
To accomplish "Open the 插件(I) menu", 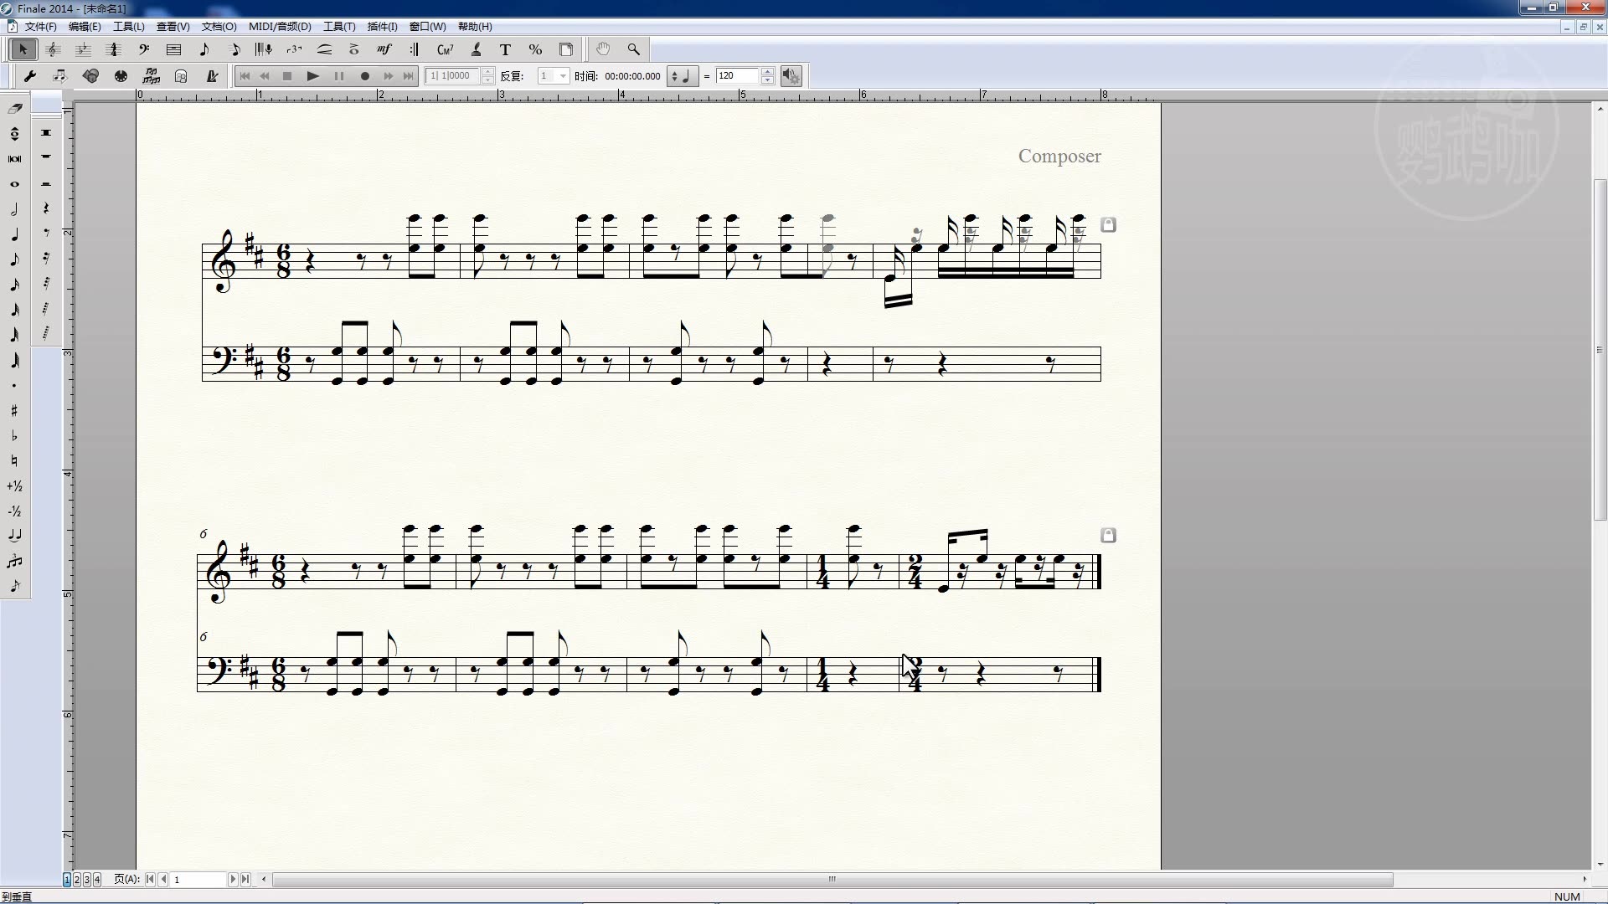I will [382, 27].
